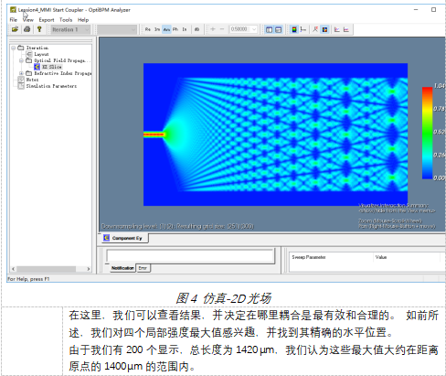Print using the printer toolbar icon
The height and width of the screenshot is (376, 446).
pyautogui.click(x=27, y=29)
